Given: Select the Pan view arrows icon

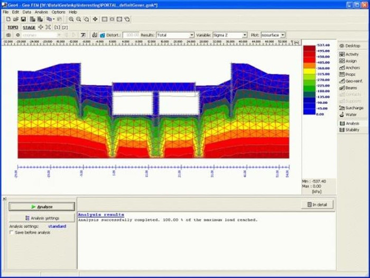Looking at the screenshot, I should point(95,19).
